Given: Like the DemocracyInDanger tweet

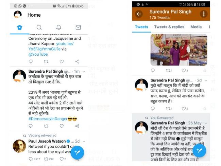Looking at the screenshot, I should (x=62, y=126).
